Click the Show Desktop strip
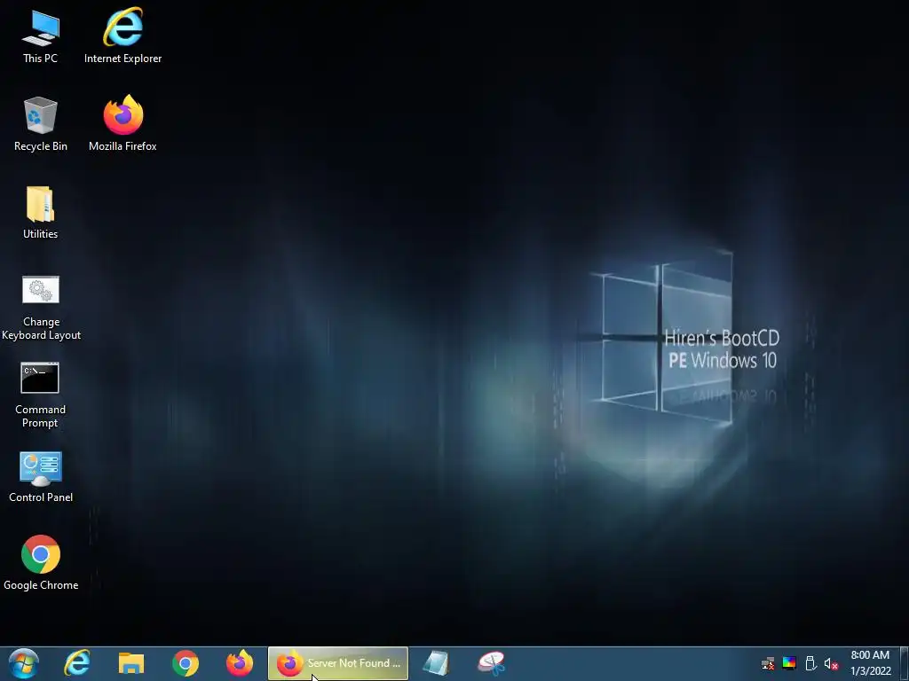This screenshot has height=681, width=909. (905, 663)
